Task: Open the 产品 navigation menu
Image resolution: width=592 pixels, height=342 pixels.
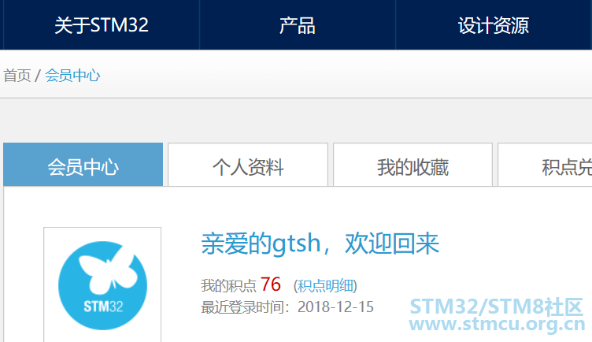Action: click(x=297, y=25)
